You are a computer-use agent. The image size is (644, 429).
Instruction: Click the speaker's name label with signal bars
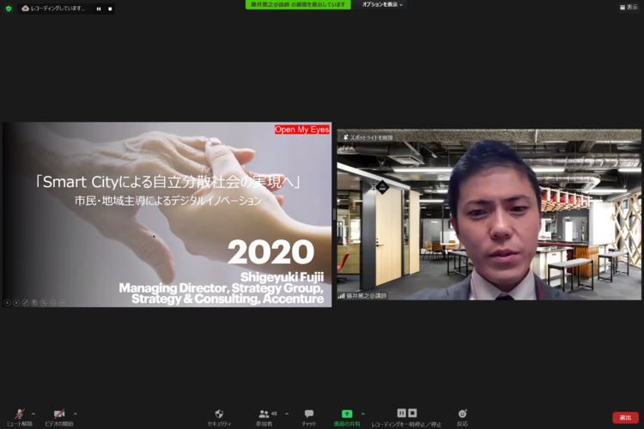(x=362, y=295)
